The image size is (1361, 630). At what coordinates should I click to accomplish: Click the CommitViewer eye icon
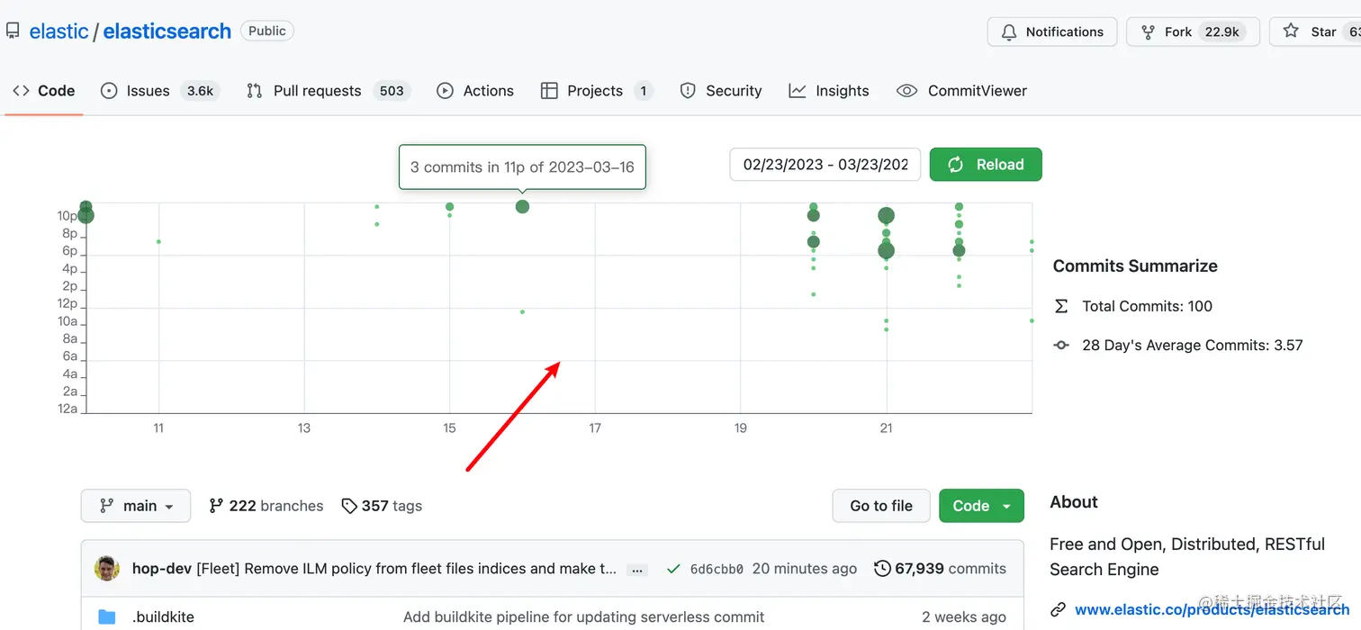pos(907,91)
